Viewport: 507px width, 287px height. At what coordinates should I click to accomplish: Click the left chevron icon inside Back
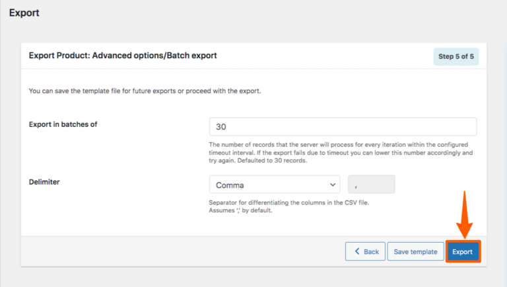tap(357, 252)
